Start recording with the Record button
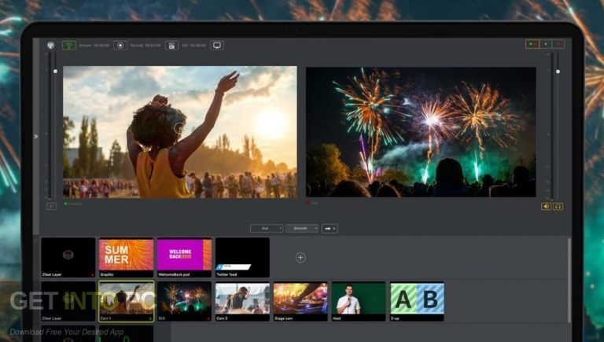Viewport: 604px width, 342px height. (x=120, y=46)
